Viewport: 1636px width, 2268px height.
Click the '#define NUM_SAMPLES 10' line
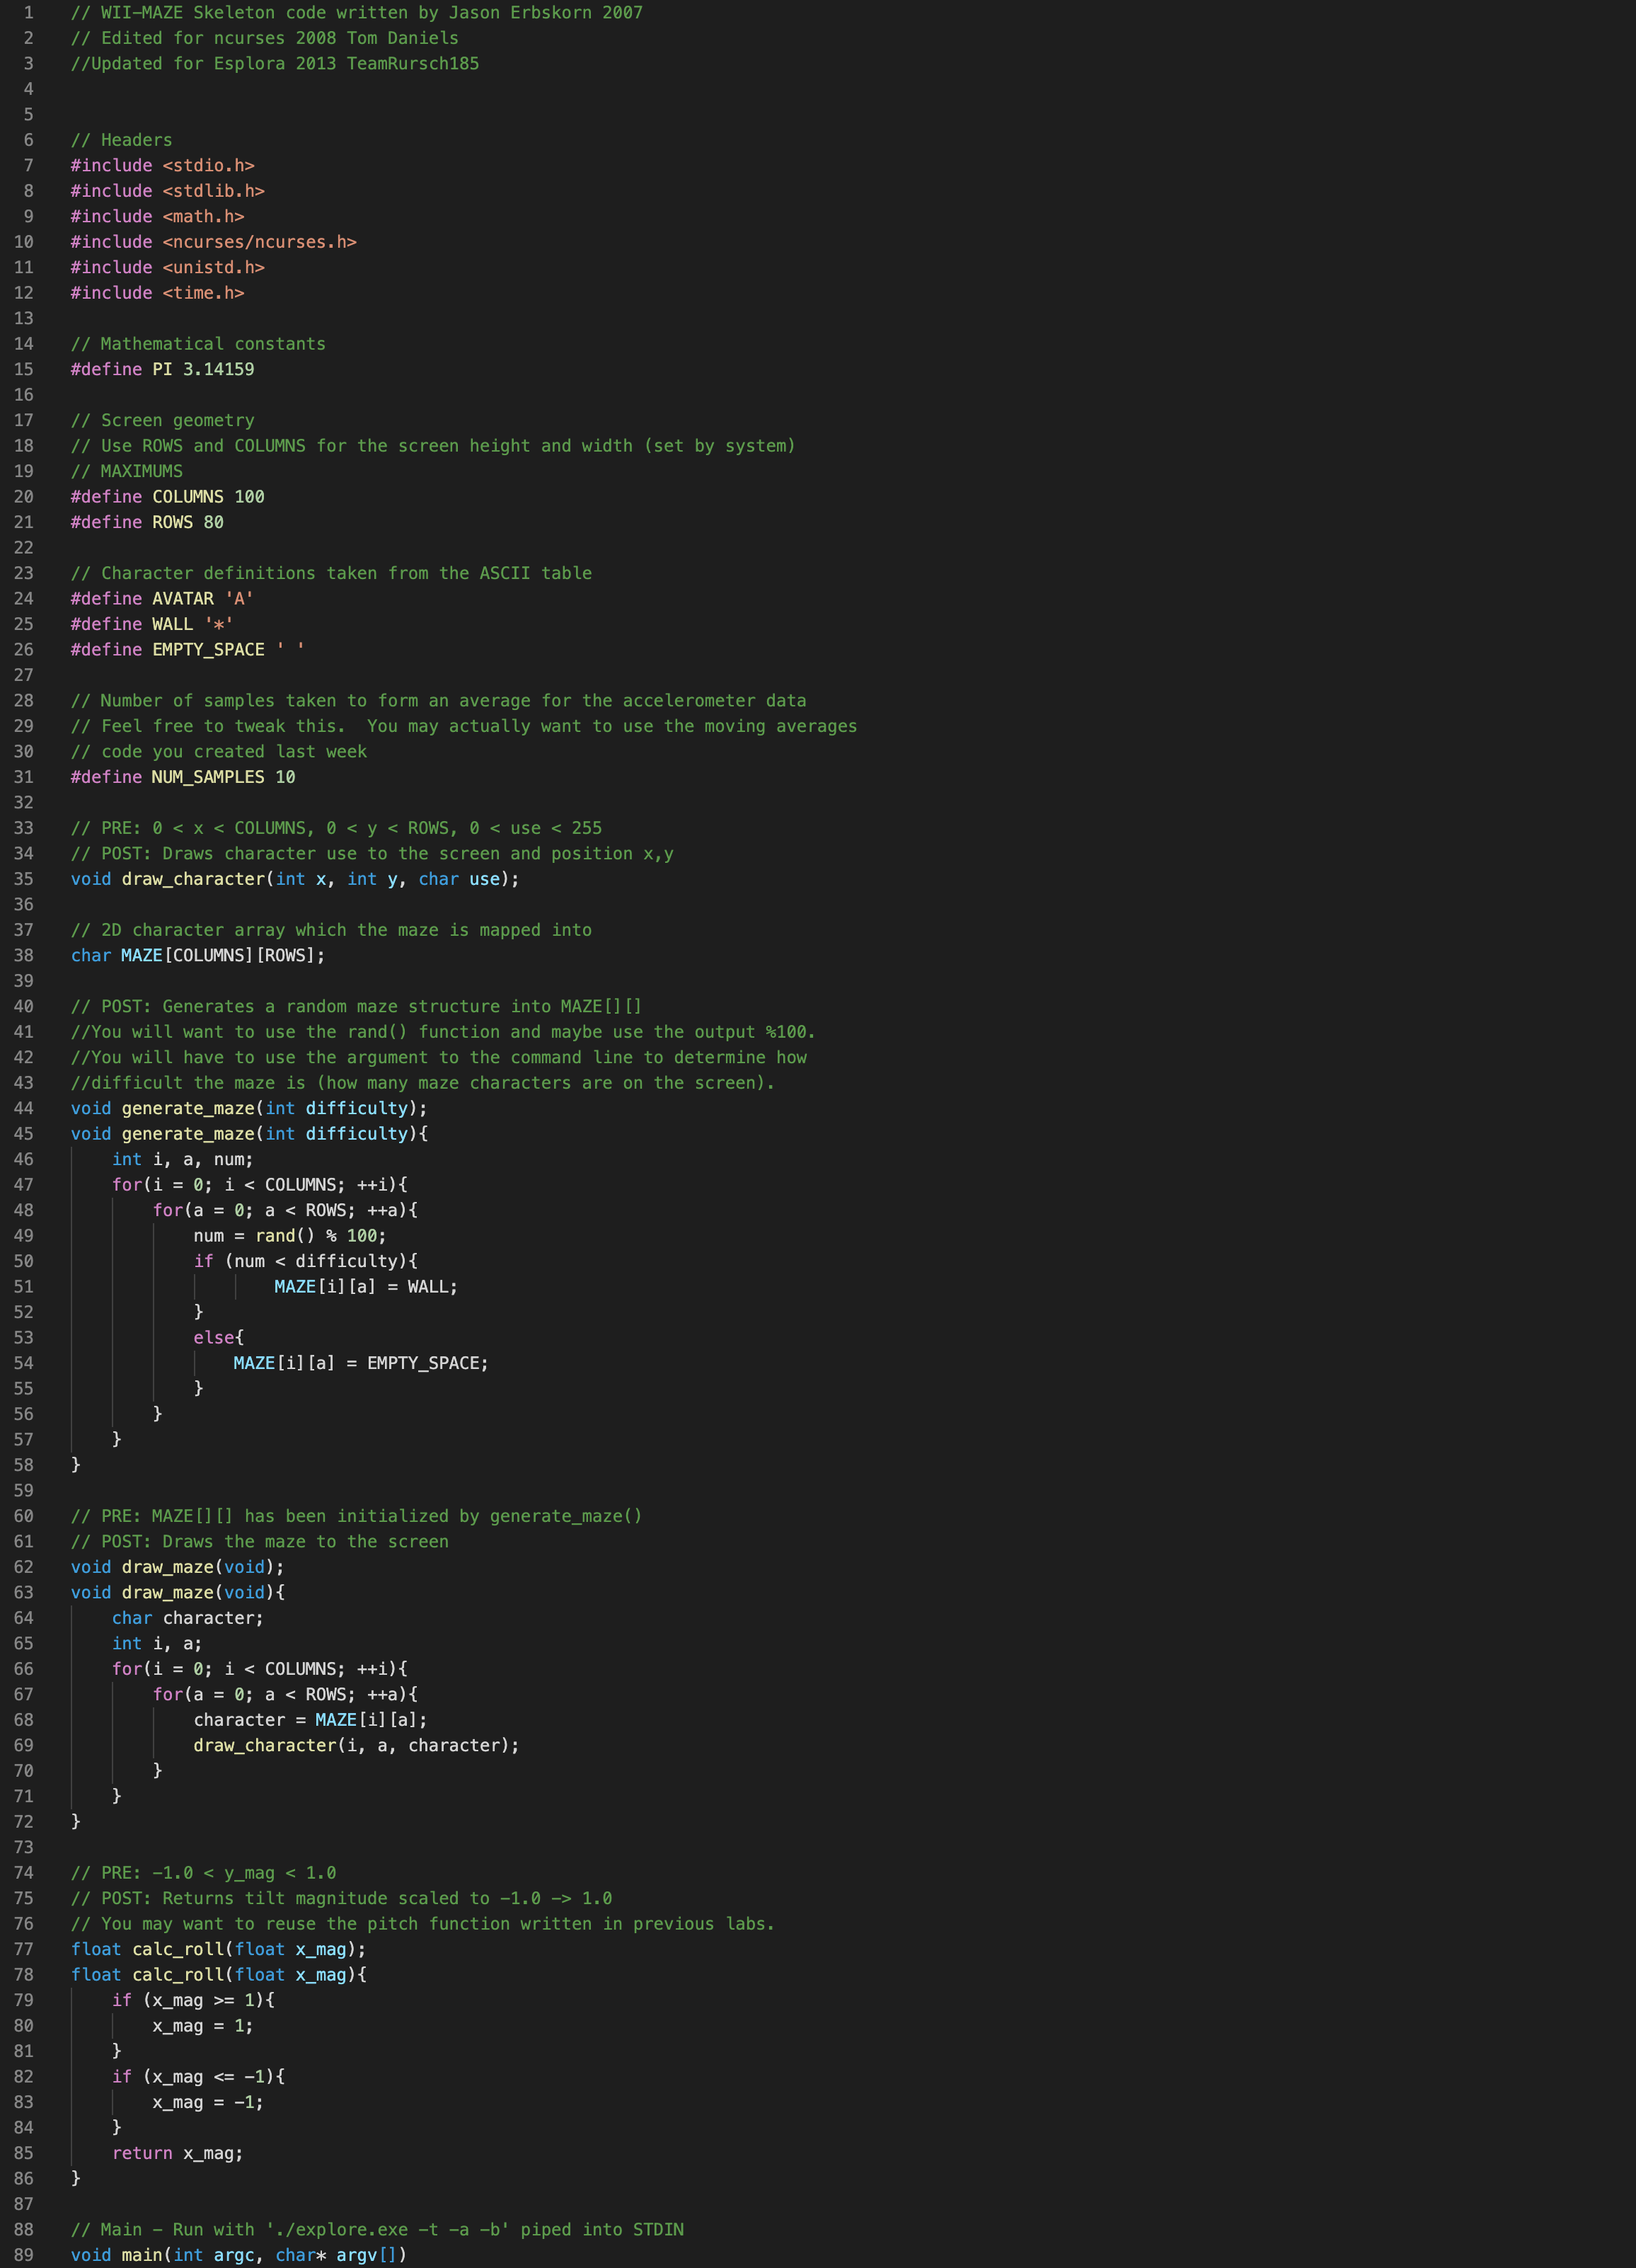coord(184,777)
